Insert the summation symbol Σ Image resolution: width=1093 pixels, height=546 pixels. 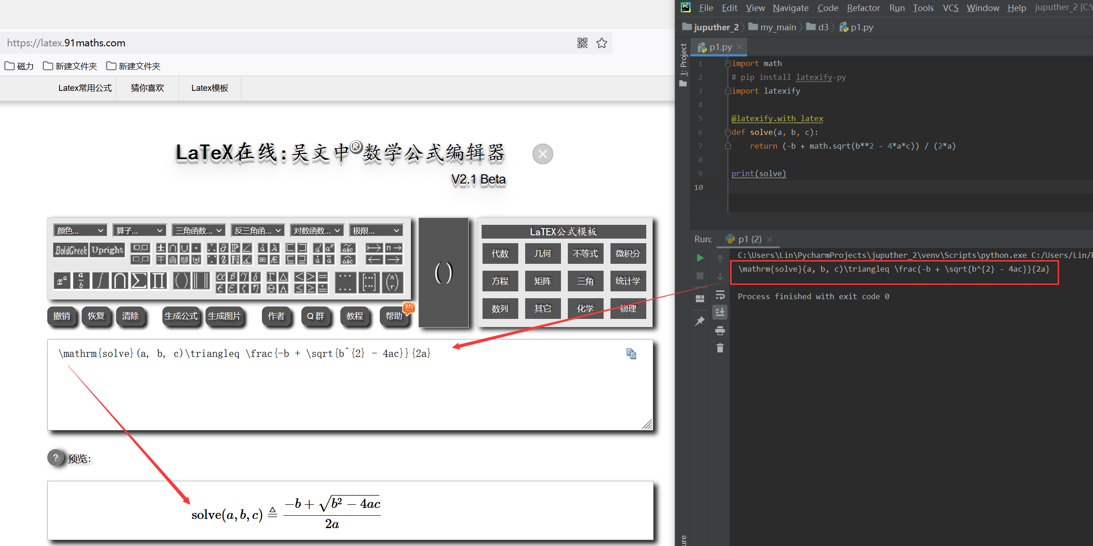pyautogui.click(x=139, y=281)
